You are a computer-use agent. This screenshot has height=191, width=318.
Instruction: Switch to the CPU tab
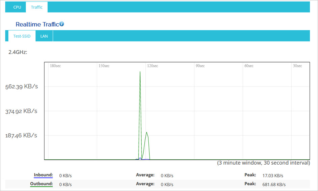[x=17, y=7]
